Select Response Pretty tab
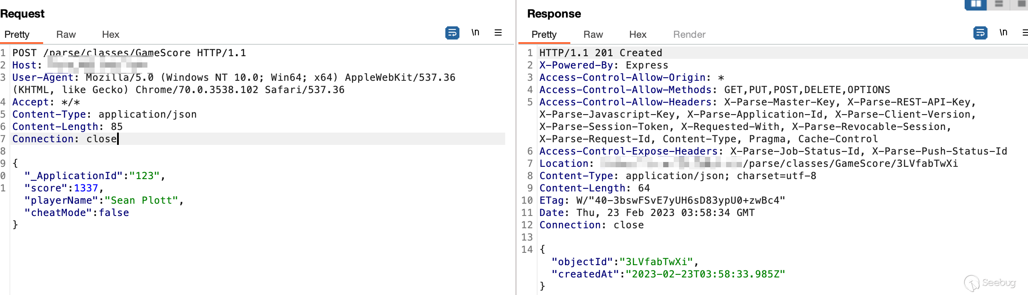The width and height of the screenshot is (1028, 295). 544,35
